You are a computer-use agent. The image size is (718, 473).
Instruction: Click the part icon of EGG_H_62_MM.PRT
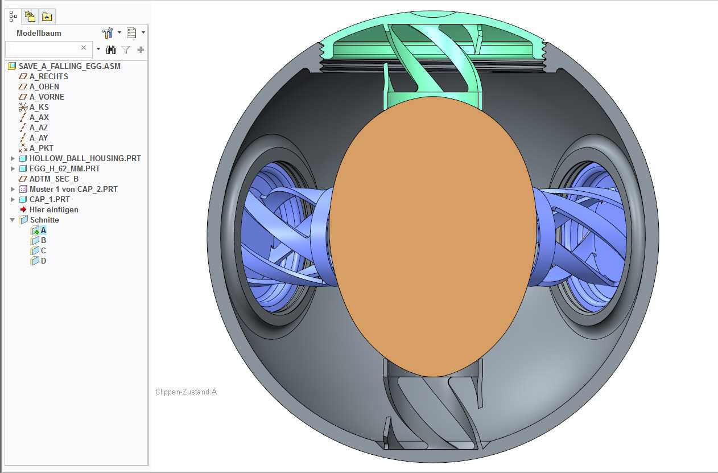tap(23, 168)
